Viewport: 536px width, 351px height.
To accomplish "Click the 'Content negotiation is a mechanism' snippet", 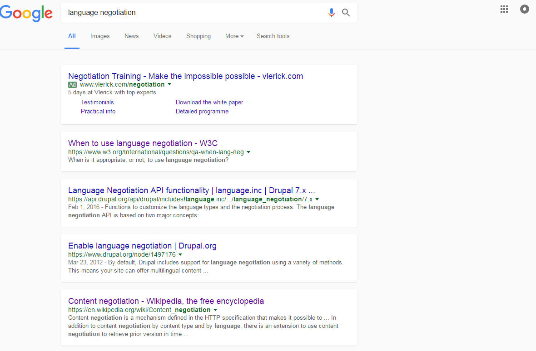I will pyautogui.click(x=203, y=326).
